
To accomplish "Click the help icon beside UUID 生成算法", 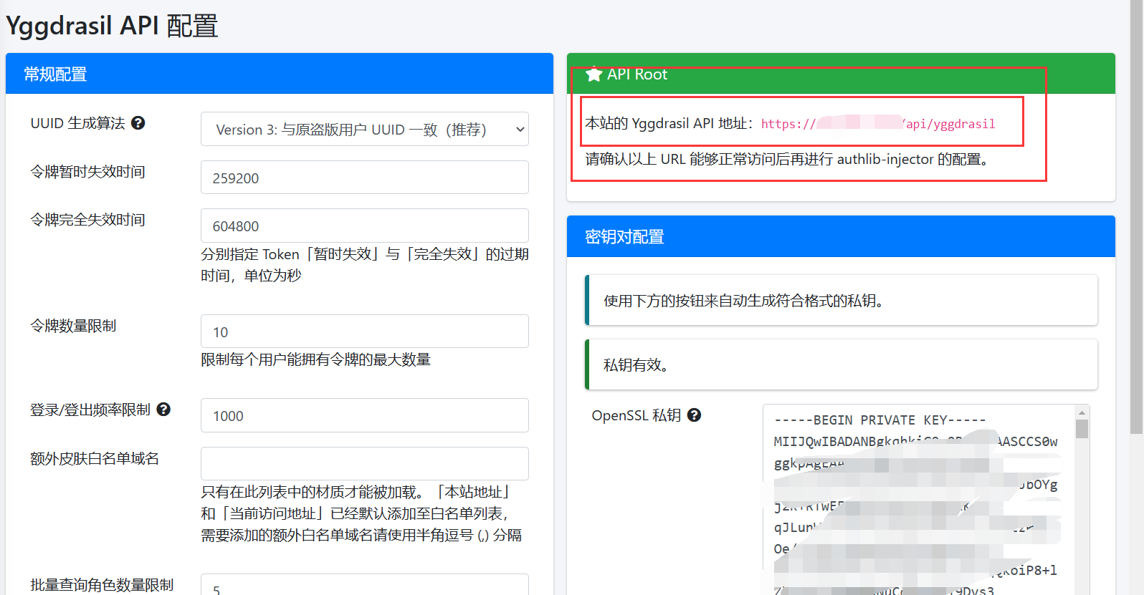I will point(138,123).
